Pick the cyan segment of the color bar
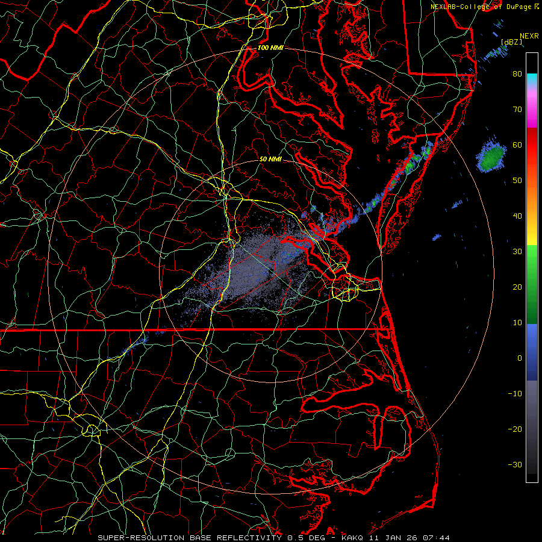Screen dimensions: 542x542 (532, 79)
